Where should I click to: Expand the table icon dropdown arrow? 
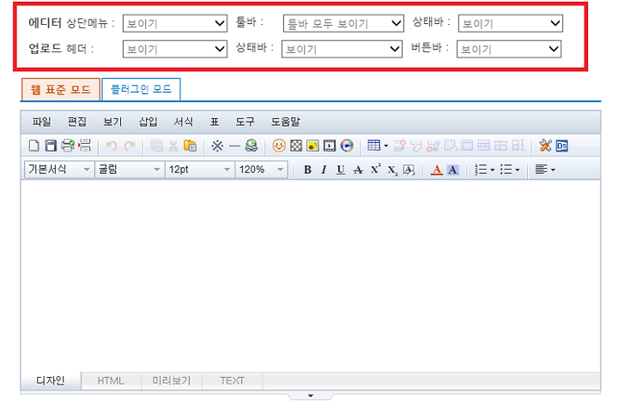386,147
